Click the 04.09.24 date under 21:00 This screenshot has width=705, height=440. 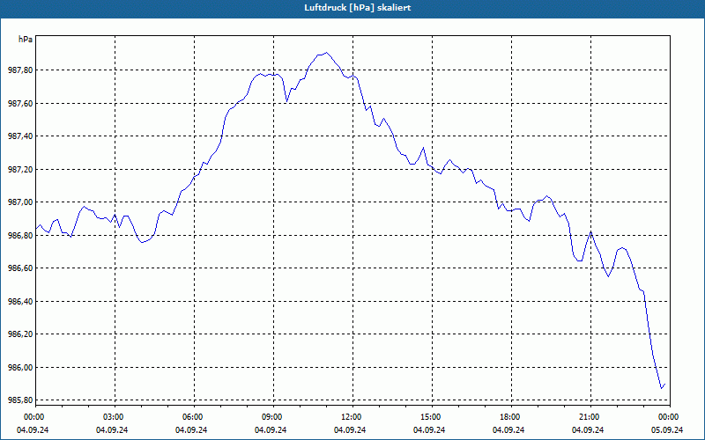point(588,430)
